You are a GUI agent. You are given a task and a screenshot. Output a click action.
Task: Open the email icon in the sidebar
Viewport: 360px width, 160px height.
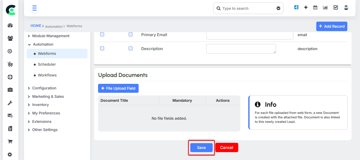coord(10,115)
